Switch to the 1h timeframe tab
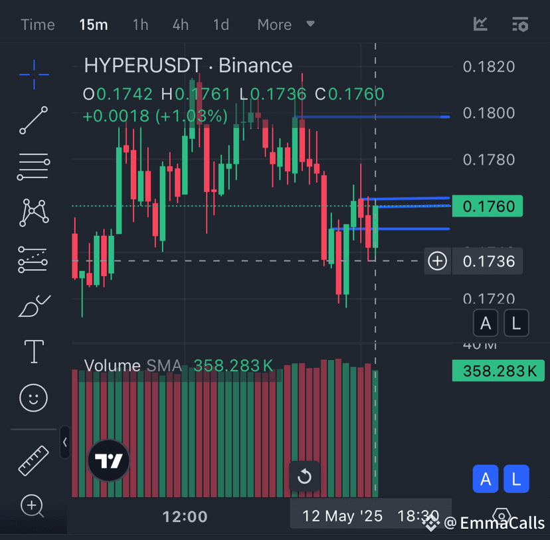Screen dimensions: 550x540 [x=140, y=25]
